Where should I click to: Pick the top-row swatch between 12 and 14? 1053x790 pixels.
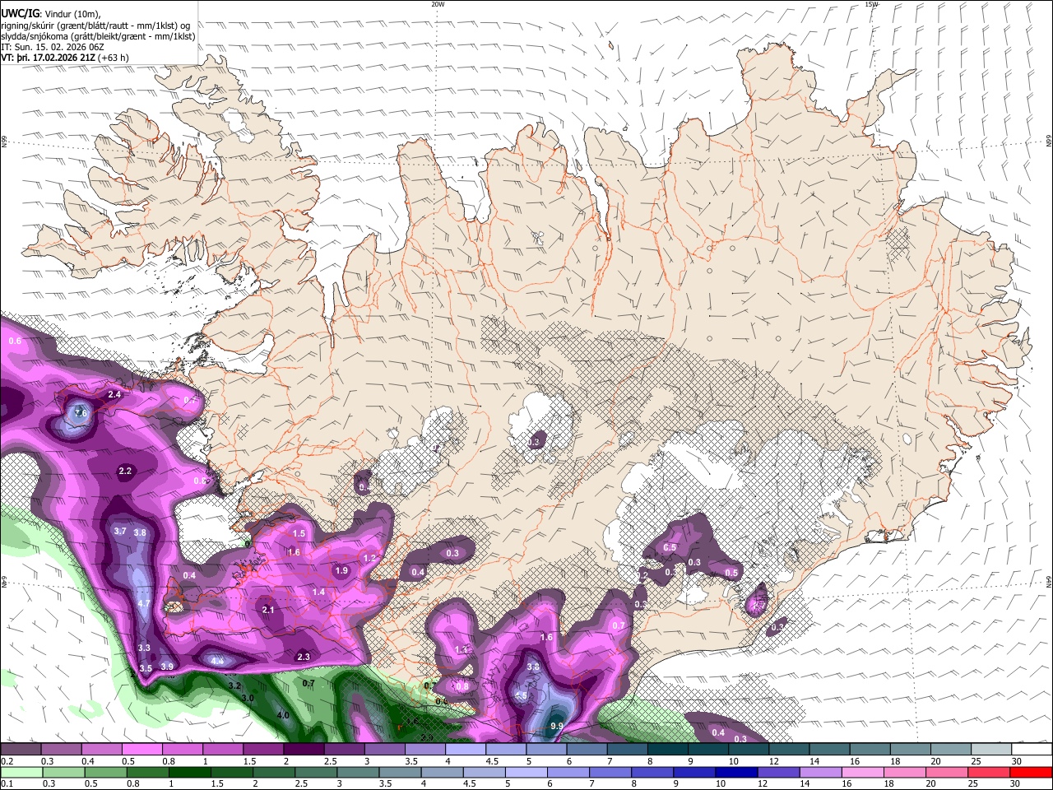click(790, 749)
